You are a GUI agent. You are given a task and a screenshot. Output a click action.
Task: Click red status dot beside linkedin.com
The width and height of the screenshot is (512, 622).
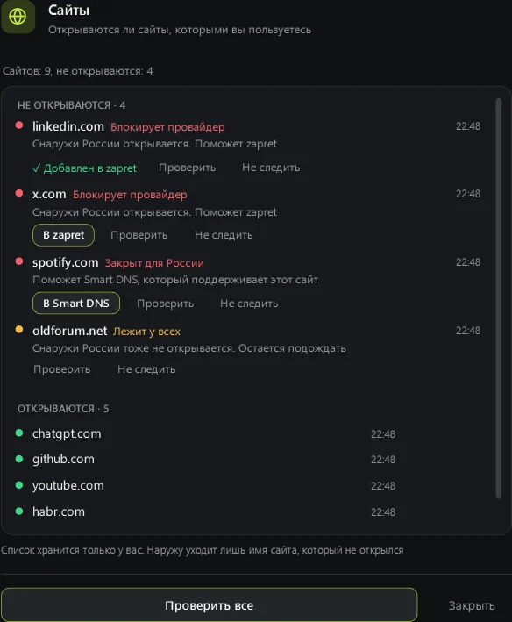point(19,125)
